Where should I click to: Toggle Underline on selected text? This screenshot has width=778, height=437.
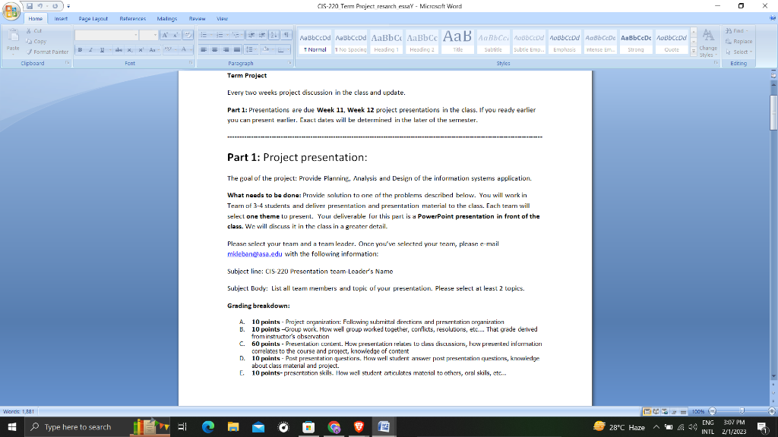(101, 49)
